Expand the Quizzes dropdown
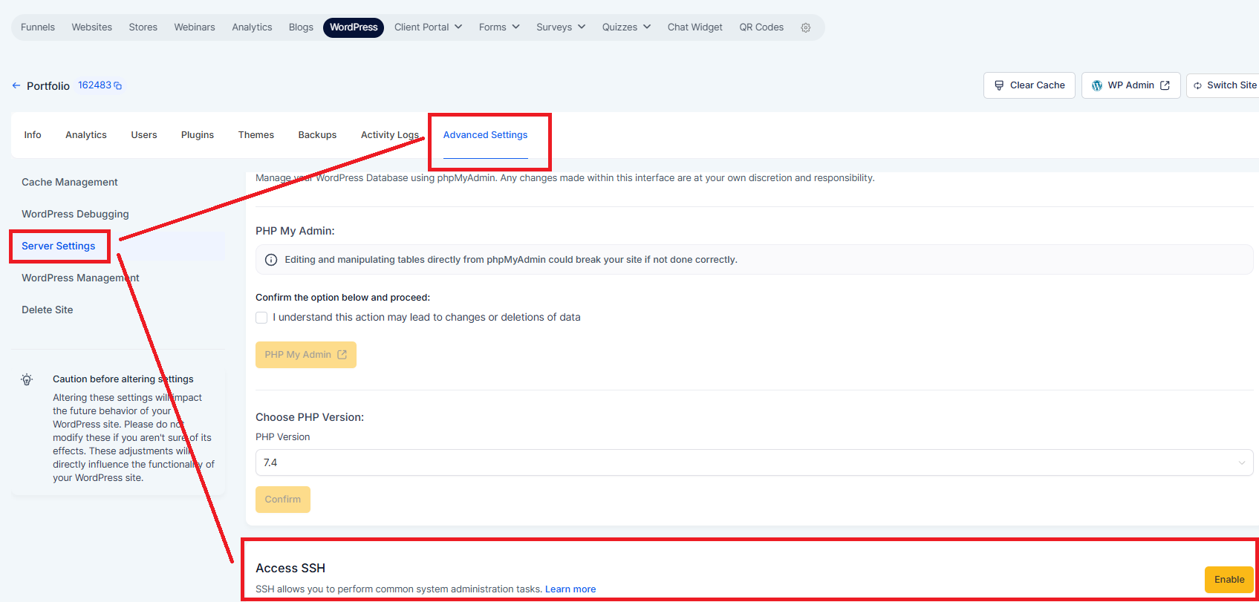This screenshot has height=602, width=1259. pos(626,27)
